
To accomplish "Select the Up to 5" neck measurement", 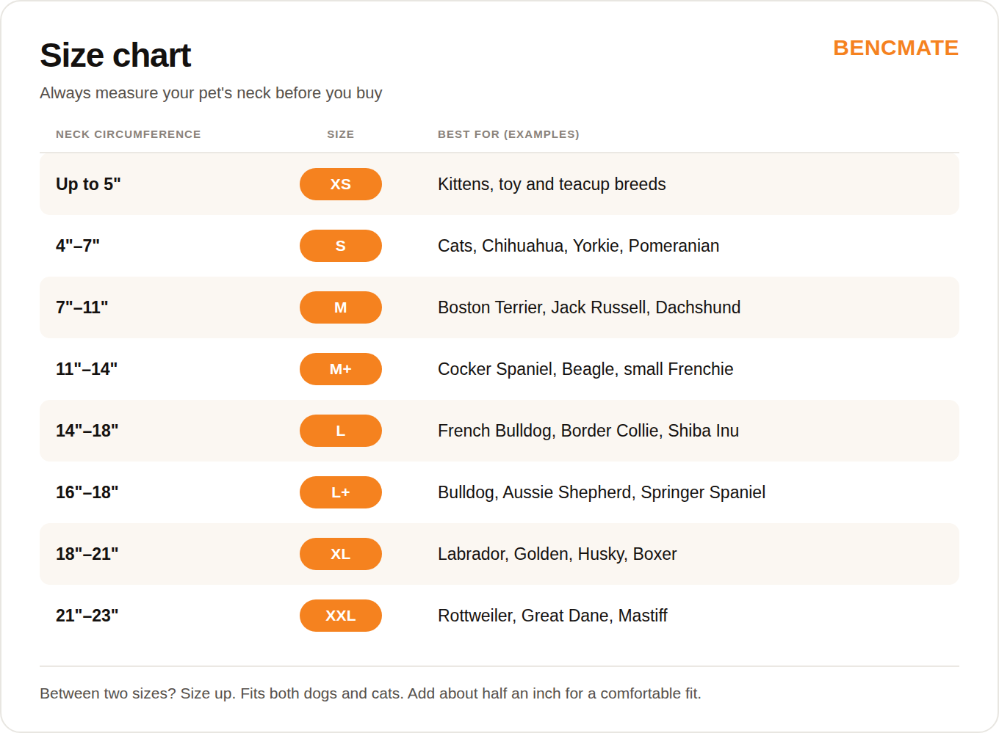I will [88, 184].
